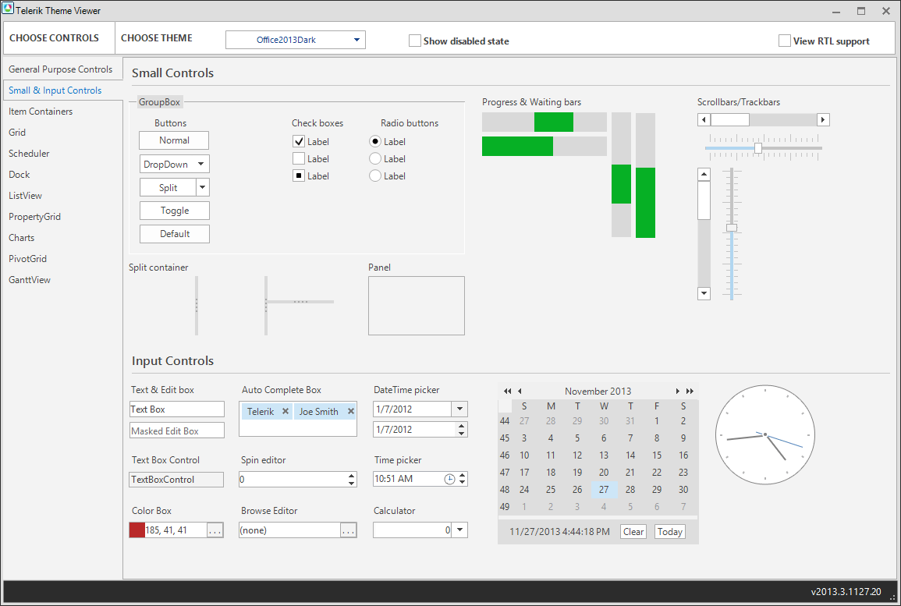Jump back with calendar double-left arrows
The height and width of the screenshot is (606, 901).
pyautogui.click(x=507, y=392)
